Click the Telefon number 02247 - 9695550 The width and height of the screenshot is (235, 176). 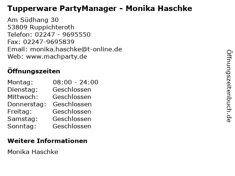63,34
